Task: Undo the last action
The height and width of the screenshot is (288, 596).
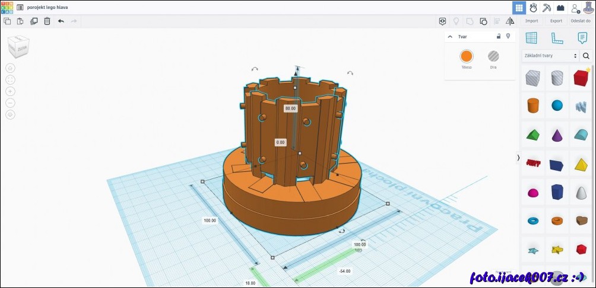Action: pyautogui.click(x=61, y=21)
